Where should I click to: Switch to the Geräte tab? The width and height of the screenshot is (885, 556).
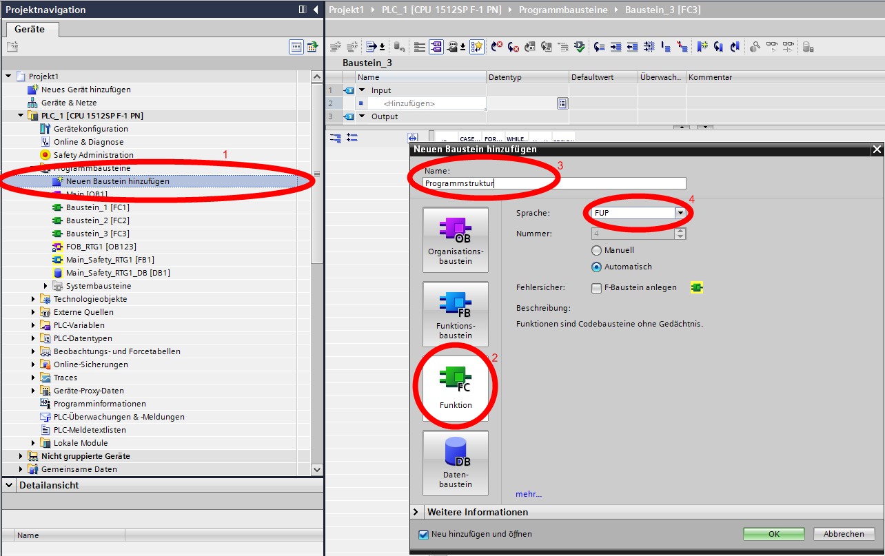coord(30,30)
